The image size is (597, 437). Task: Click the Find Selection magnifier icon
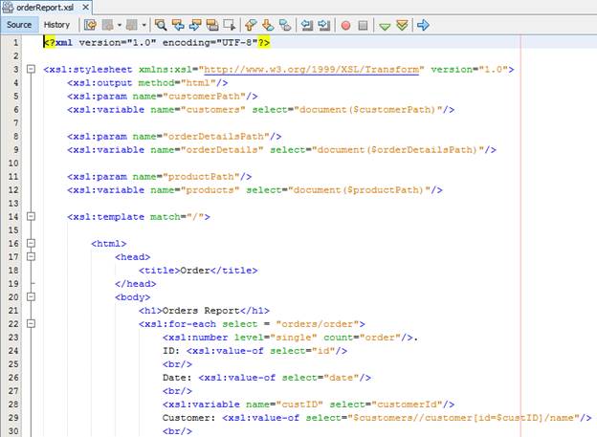pyautogui.click(x=161, y=25)
